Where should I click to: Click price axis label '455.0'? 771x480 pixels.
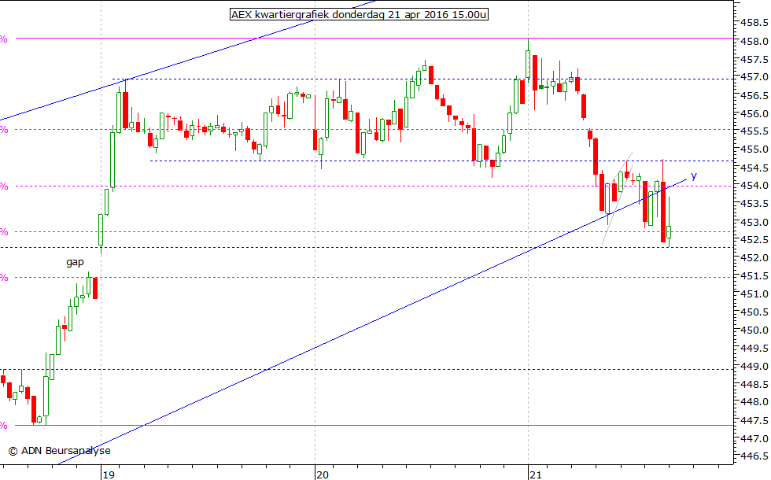754,150
